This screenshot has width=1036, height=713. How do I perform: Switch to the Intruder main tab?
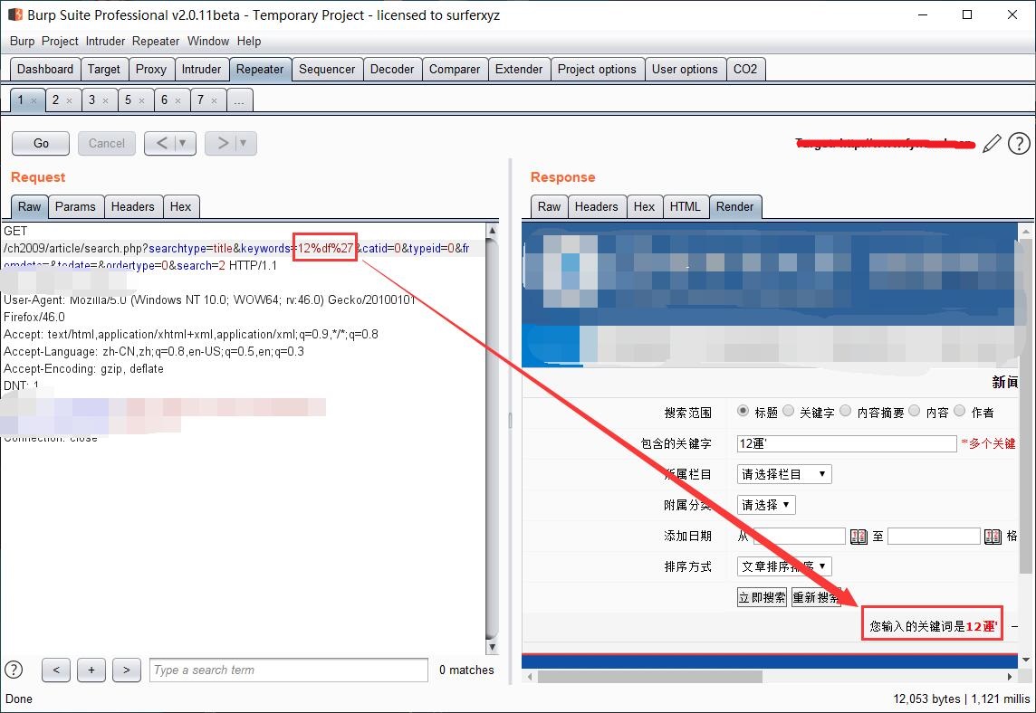[201, 69]
